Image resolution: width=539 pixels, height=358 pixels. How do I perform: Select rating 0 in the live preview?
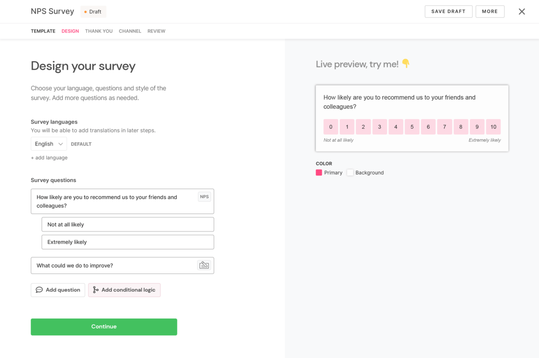coord(331,126)
